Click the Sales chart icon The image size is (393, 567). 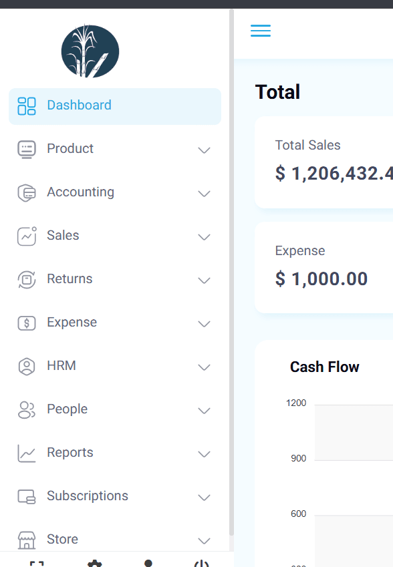point(27,236)
